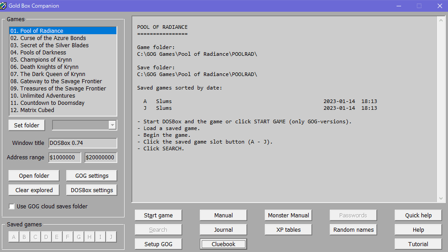Select 10. Unlimited Adventures
Screen dimensions: 448x252
[63, 96]
